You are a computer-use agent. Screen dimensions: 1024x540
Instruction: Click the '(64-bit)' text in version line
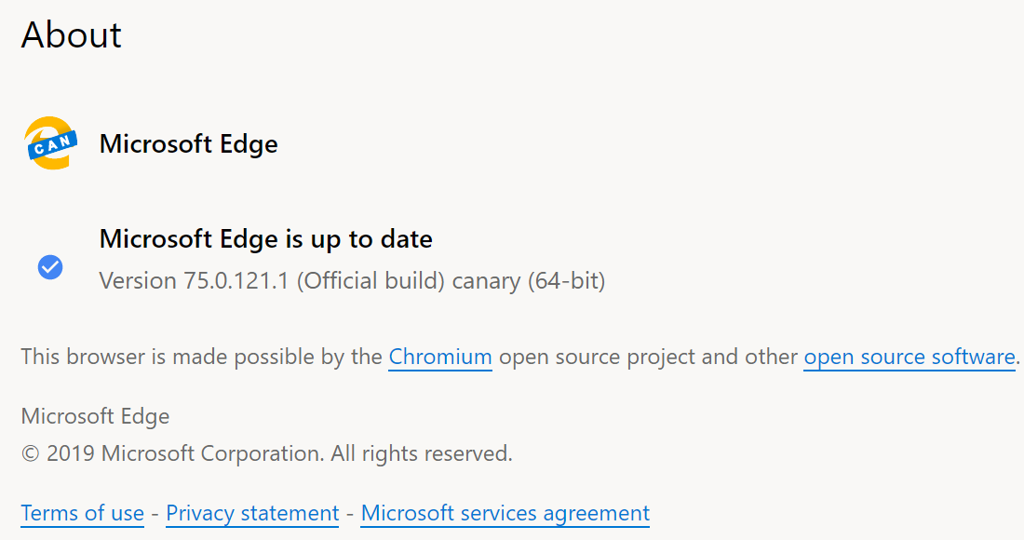pyautogui.click(x=566, y=280)
